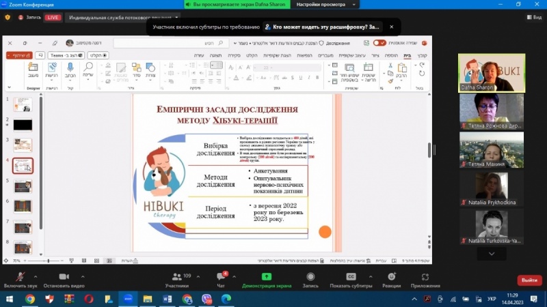
Task: Open the Участники participants panel
Action: tap(176, 276)
